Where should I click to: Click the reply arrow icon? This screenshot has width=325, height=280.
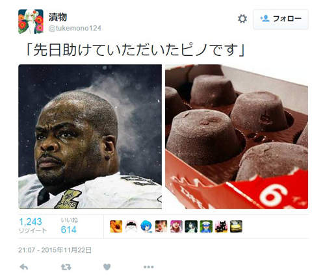click(24, 267)
